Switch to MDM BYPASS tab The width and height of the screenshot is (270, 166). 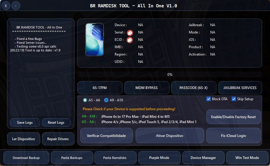[x=147, y=88]
